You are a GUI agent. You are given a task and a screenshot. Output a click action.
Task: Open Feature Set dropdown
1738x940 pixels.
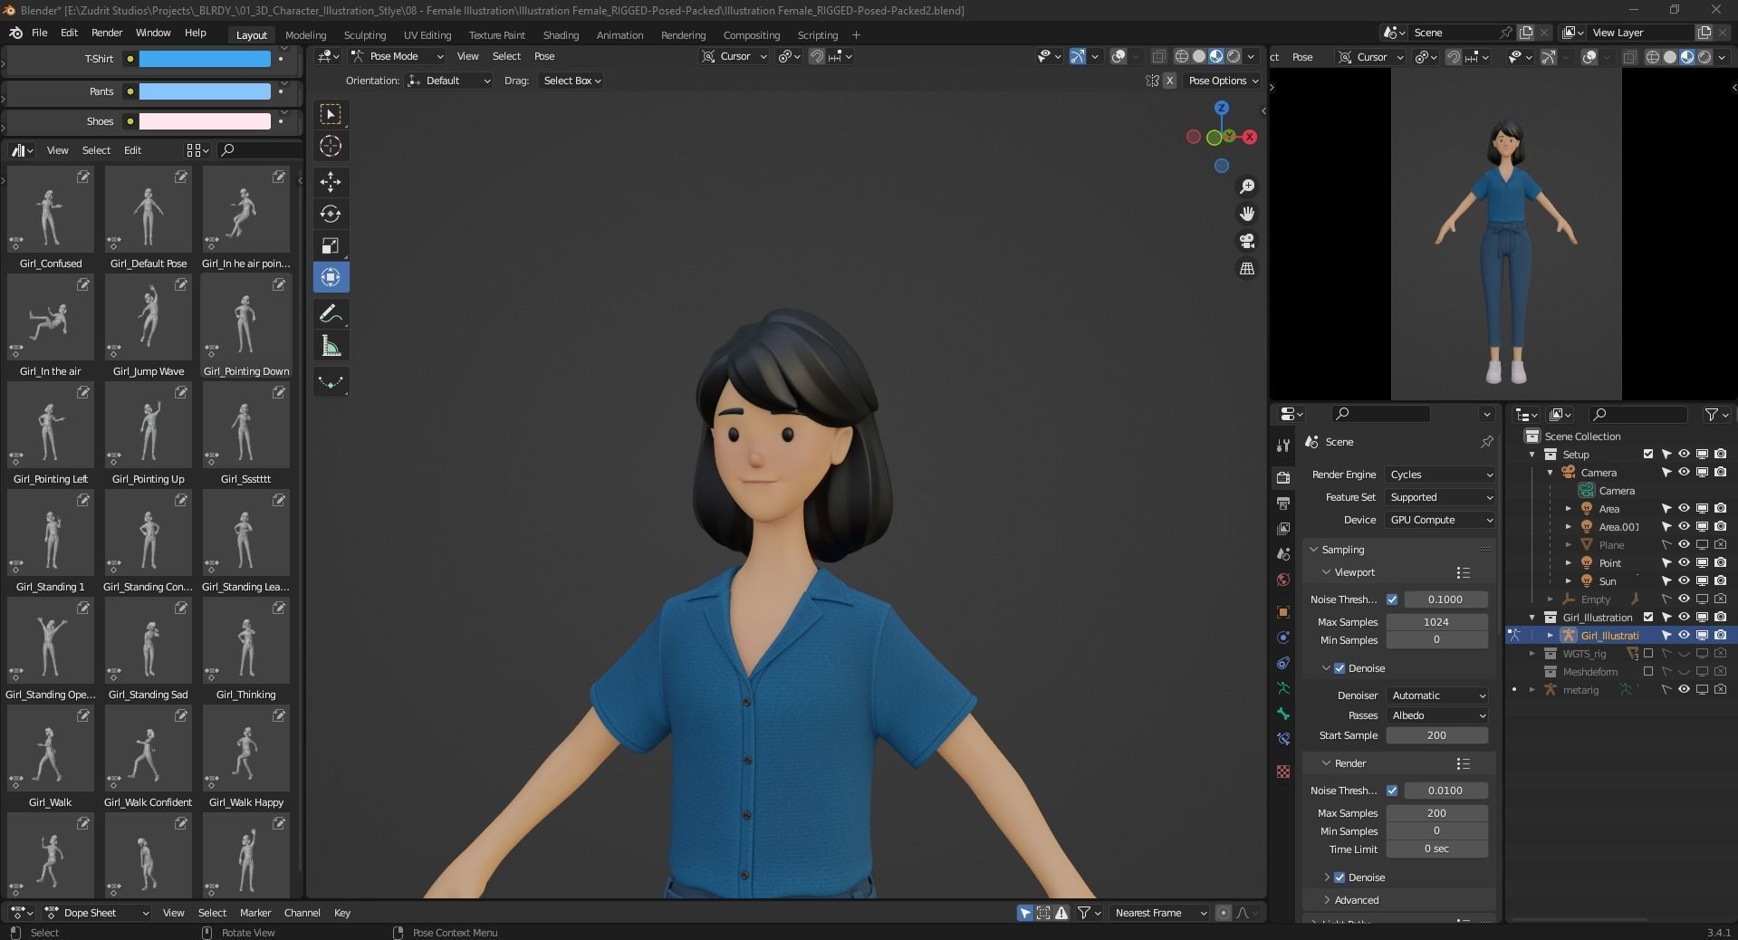[x=1439, y=497]
